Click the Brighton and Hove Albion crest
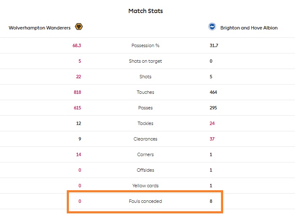The image size is (295, 218). [212, 27]
